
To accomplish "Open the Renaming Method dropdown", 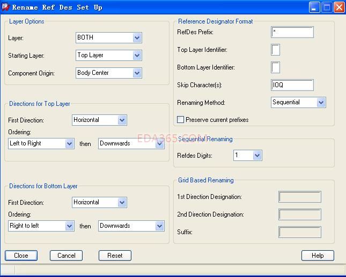I will coord(298,102).
